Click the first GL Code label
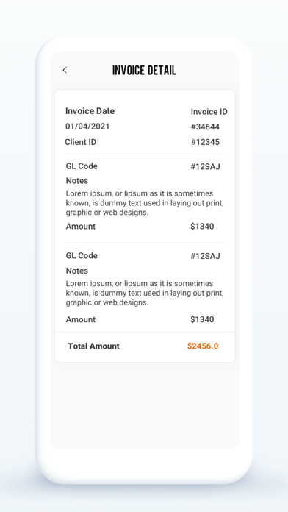The image size is (288, 512). 82,166
